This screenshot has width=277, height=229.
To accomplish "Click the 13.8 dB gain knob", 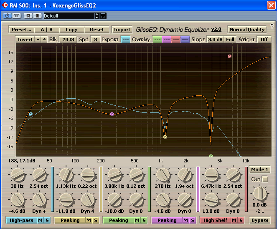I will click(x=211, y=200).
